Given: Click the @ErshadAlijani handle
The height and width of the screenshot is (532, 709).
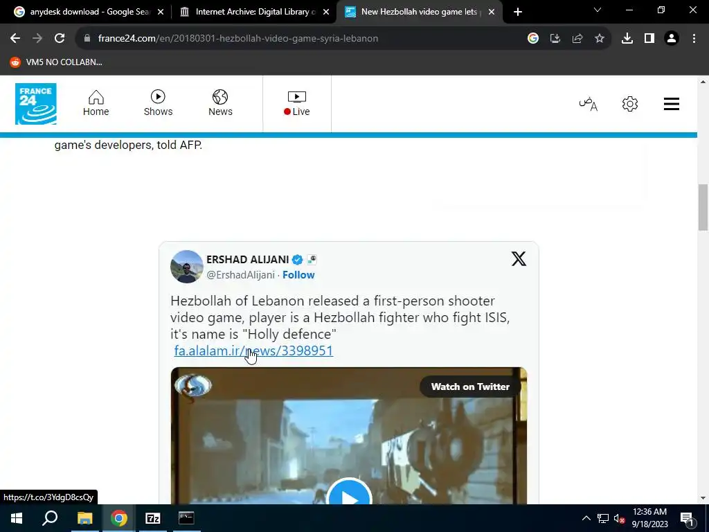Looking at the screenshot, I should [240, 275].
